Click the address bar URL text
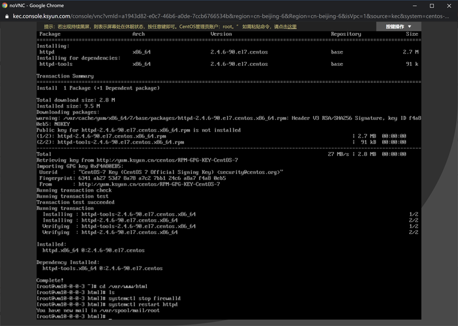458x326 pixels. [231, 16]
